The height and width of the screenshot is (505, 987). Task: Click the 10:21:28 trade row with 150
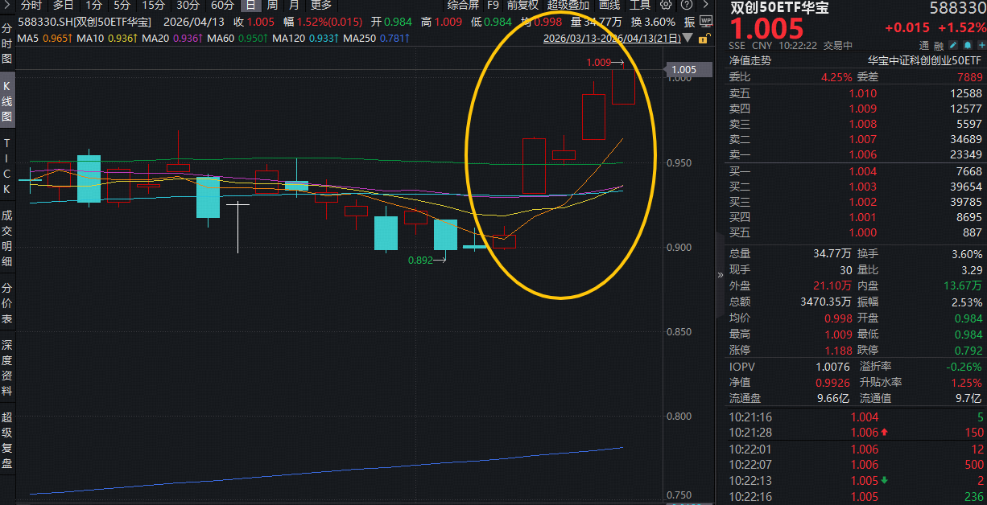[x=856, y=433]
